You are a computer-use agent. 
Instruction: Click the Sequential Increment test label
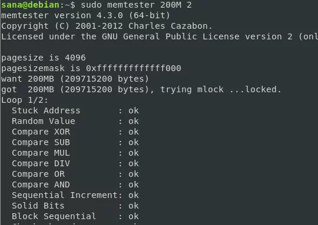(x=65, y=195)
